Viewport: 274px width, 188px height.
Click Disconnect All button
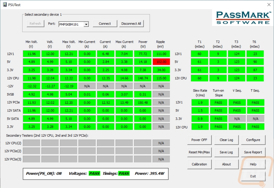131,24
